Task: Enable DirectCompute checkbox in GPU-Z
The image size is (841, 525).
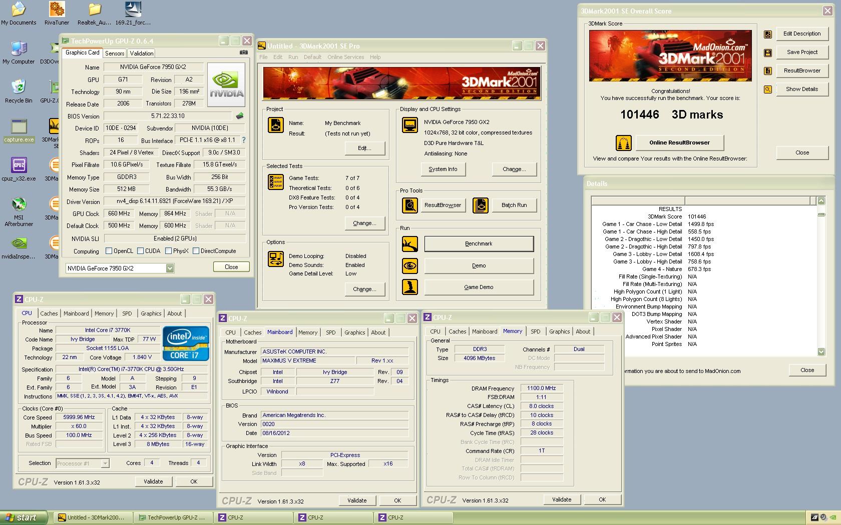Action: 196,251
